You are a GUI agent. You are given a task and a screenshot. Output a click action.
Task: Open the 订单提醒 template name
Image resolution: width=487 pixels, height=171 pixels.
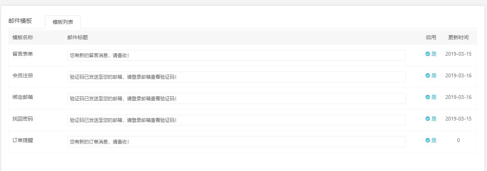(x=23, y=140)
